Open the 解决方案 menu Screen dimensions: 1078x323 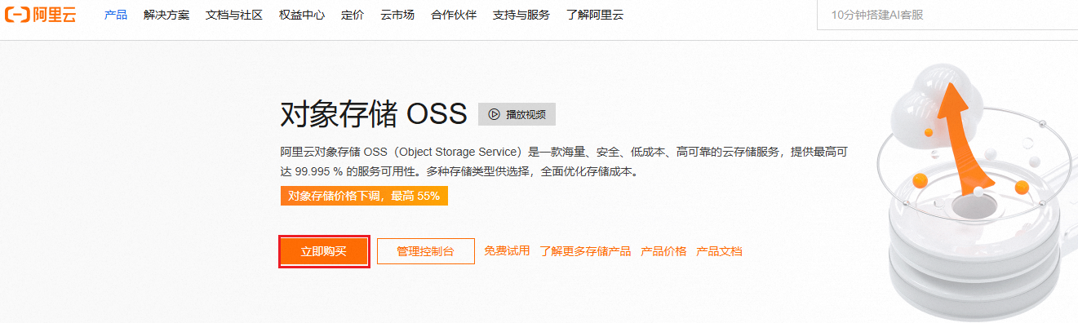click(166, 15)
